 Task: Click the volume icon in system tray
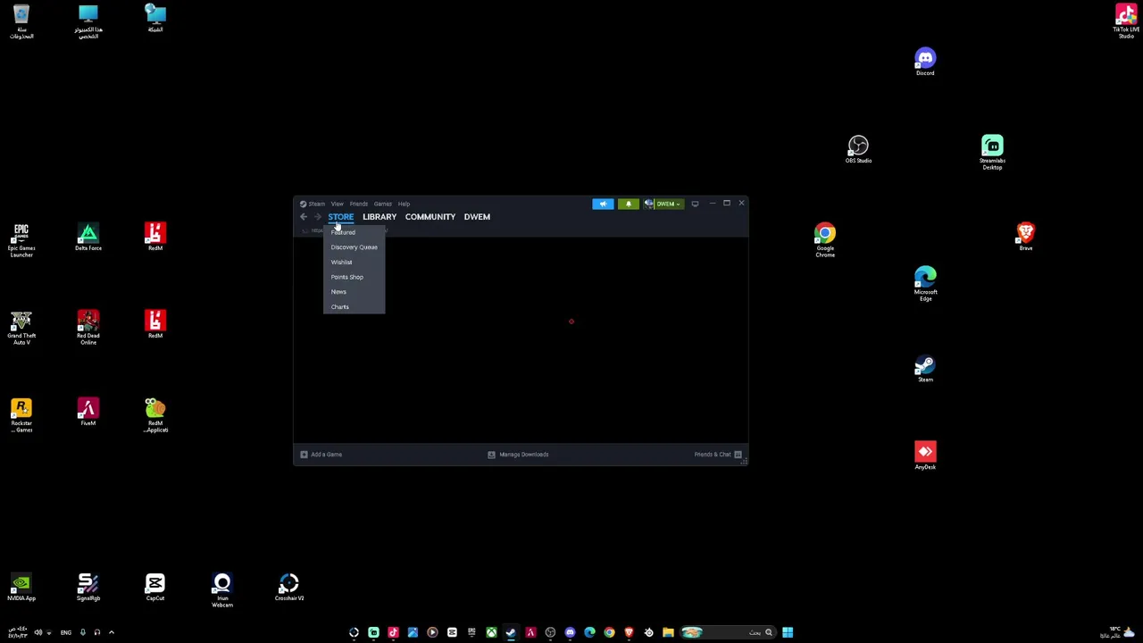38,632
